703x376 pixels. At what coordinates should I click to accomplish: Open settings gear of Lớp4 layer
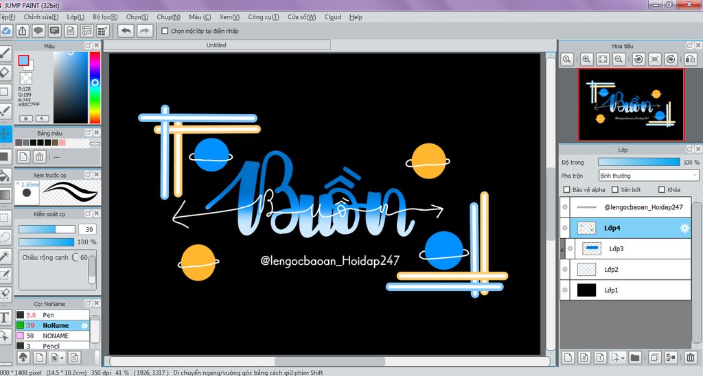(x=684, y=228)
